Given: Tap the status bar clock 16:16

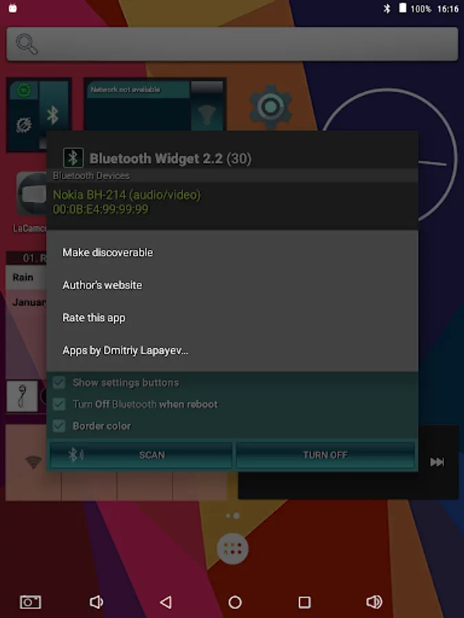Looking at the screenshot, I should 448,9.
